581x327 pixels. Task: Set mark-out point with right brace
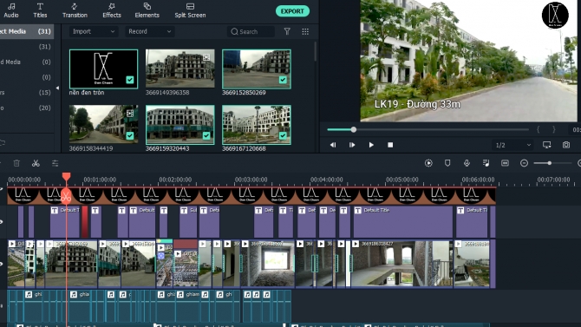pos(554,129)
